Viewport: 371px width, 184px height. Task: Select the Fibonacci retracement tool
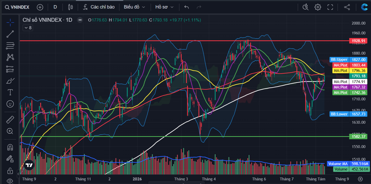click(x=10, y=46)
